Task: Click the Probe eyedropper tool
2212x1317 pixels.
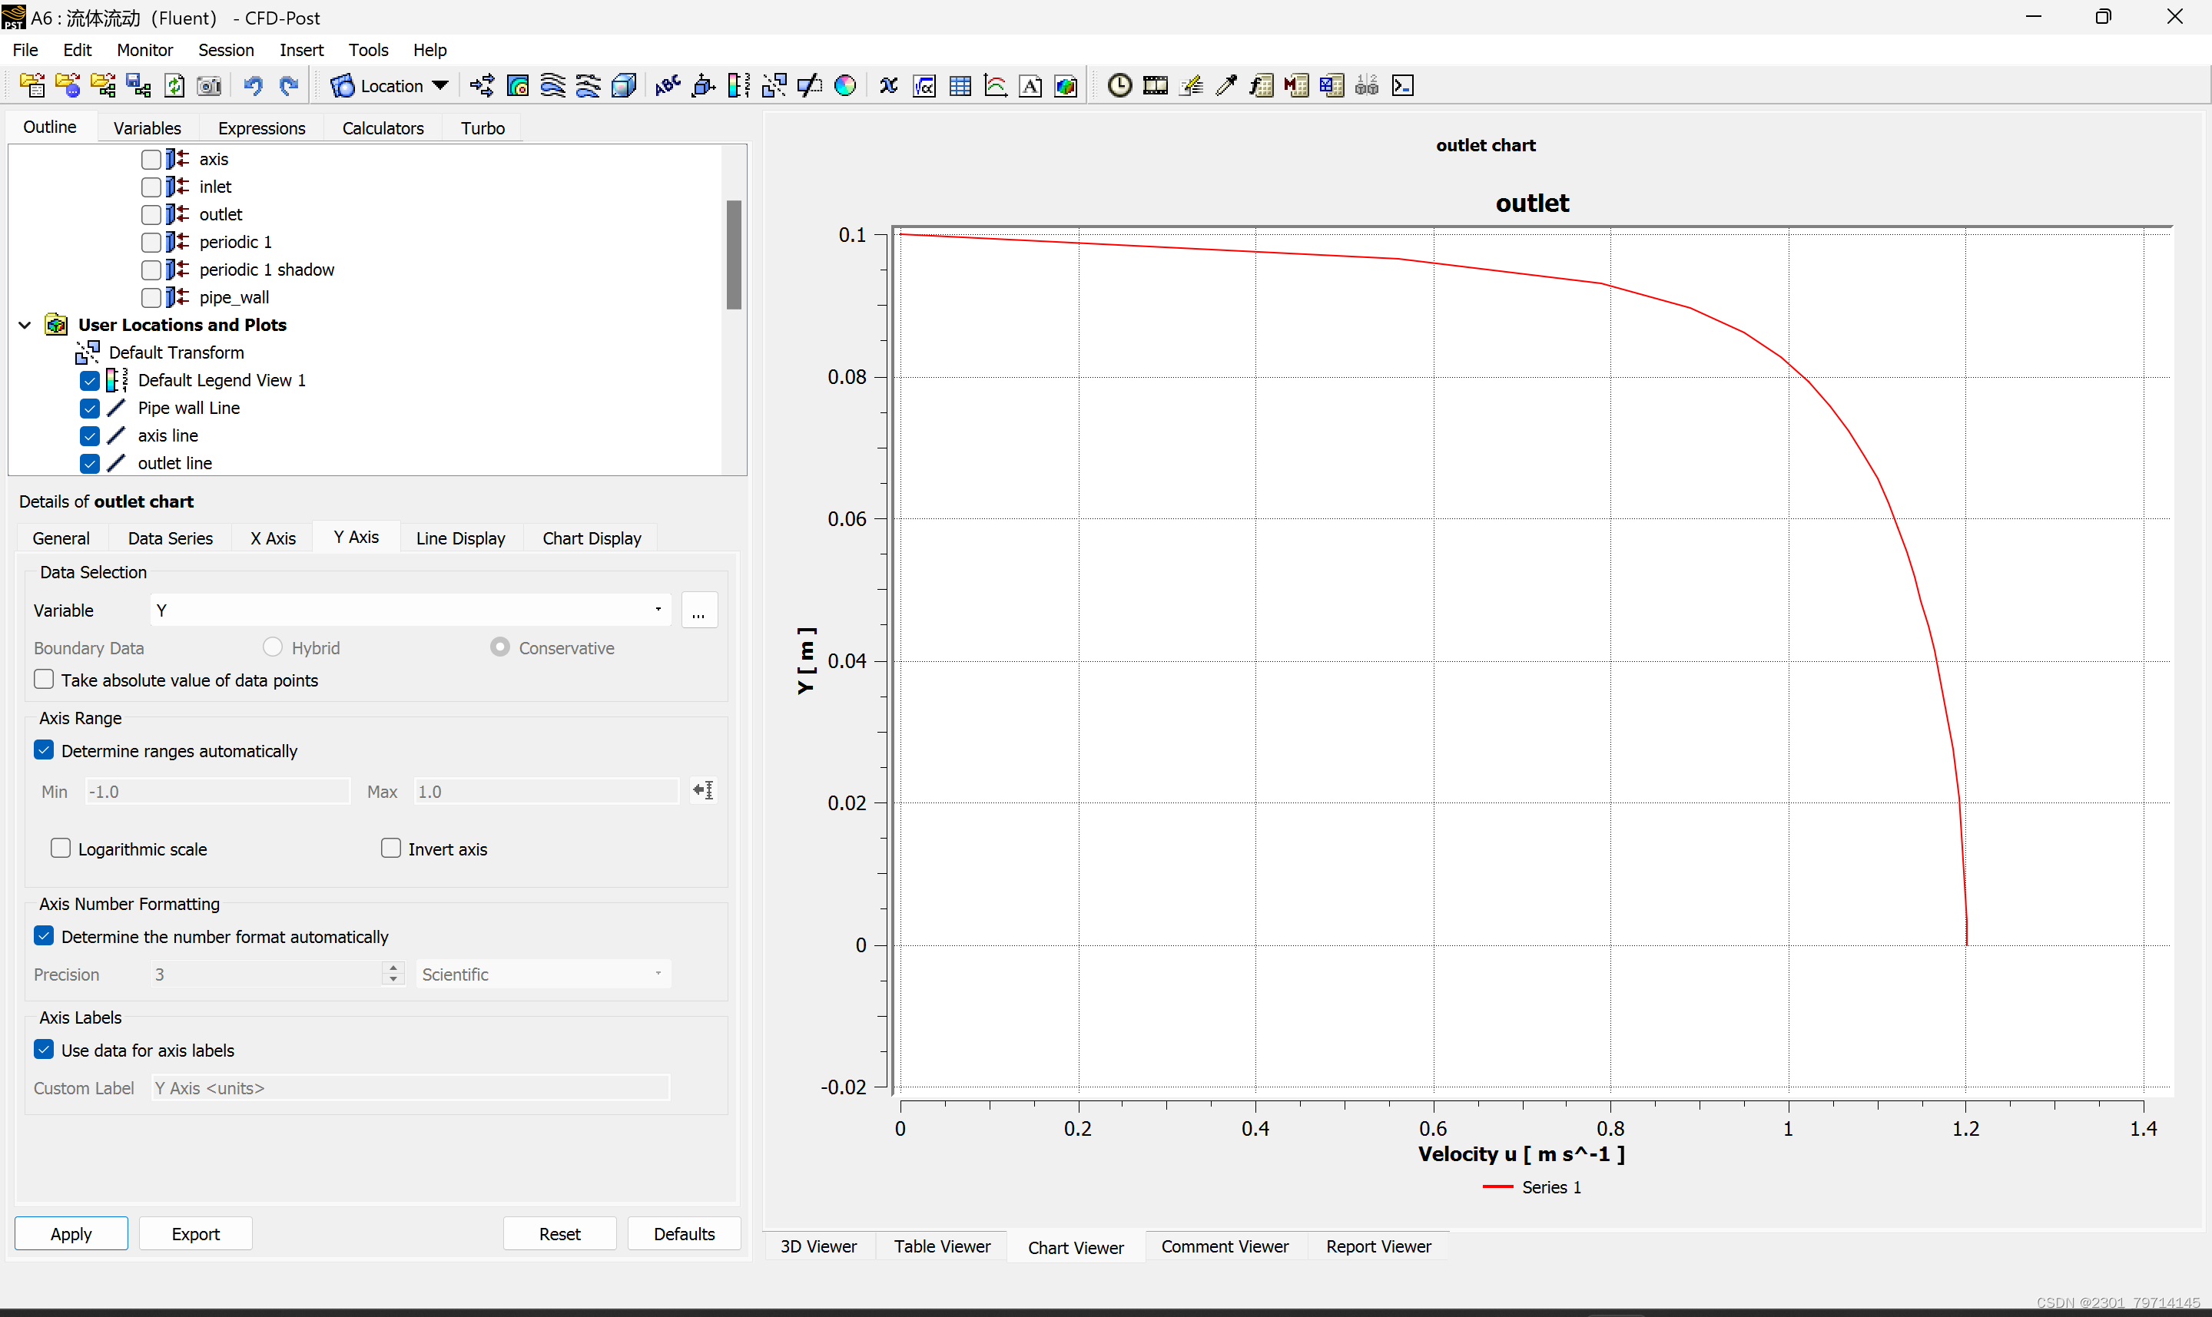Action: point(1225,86)
